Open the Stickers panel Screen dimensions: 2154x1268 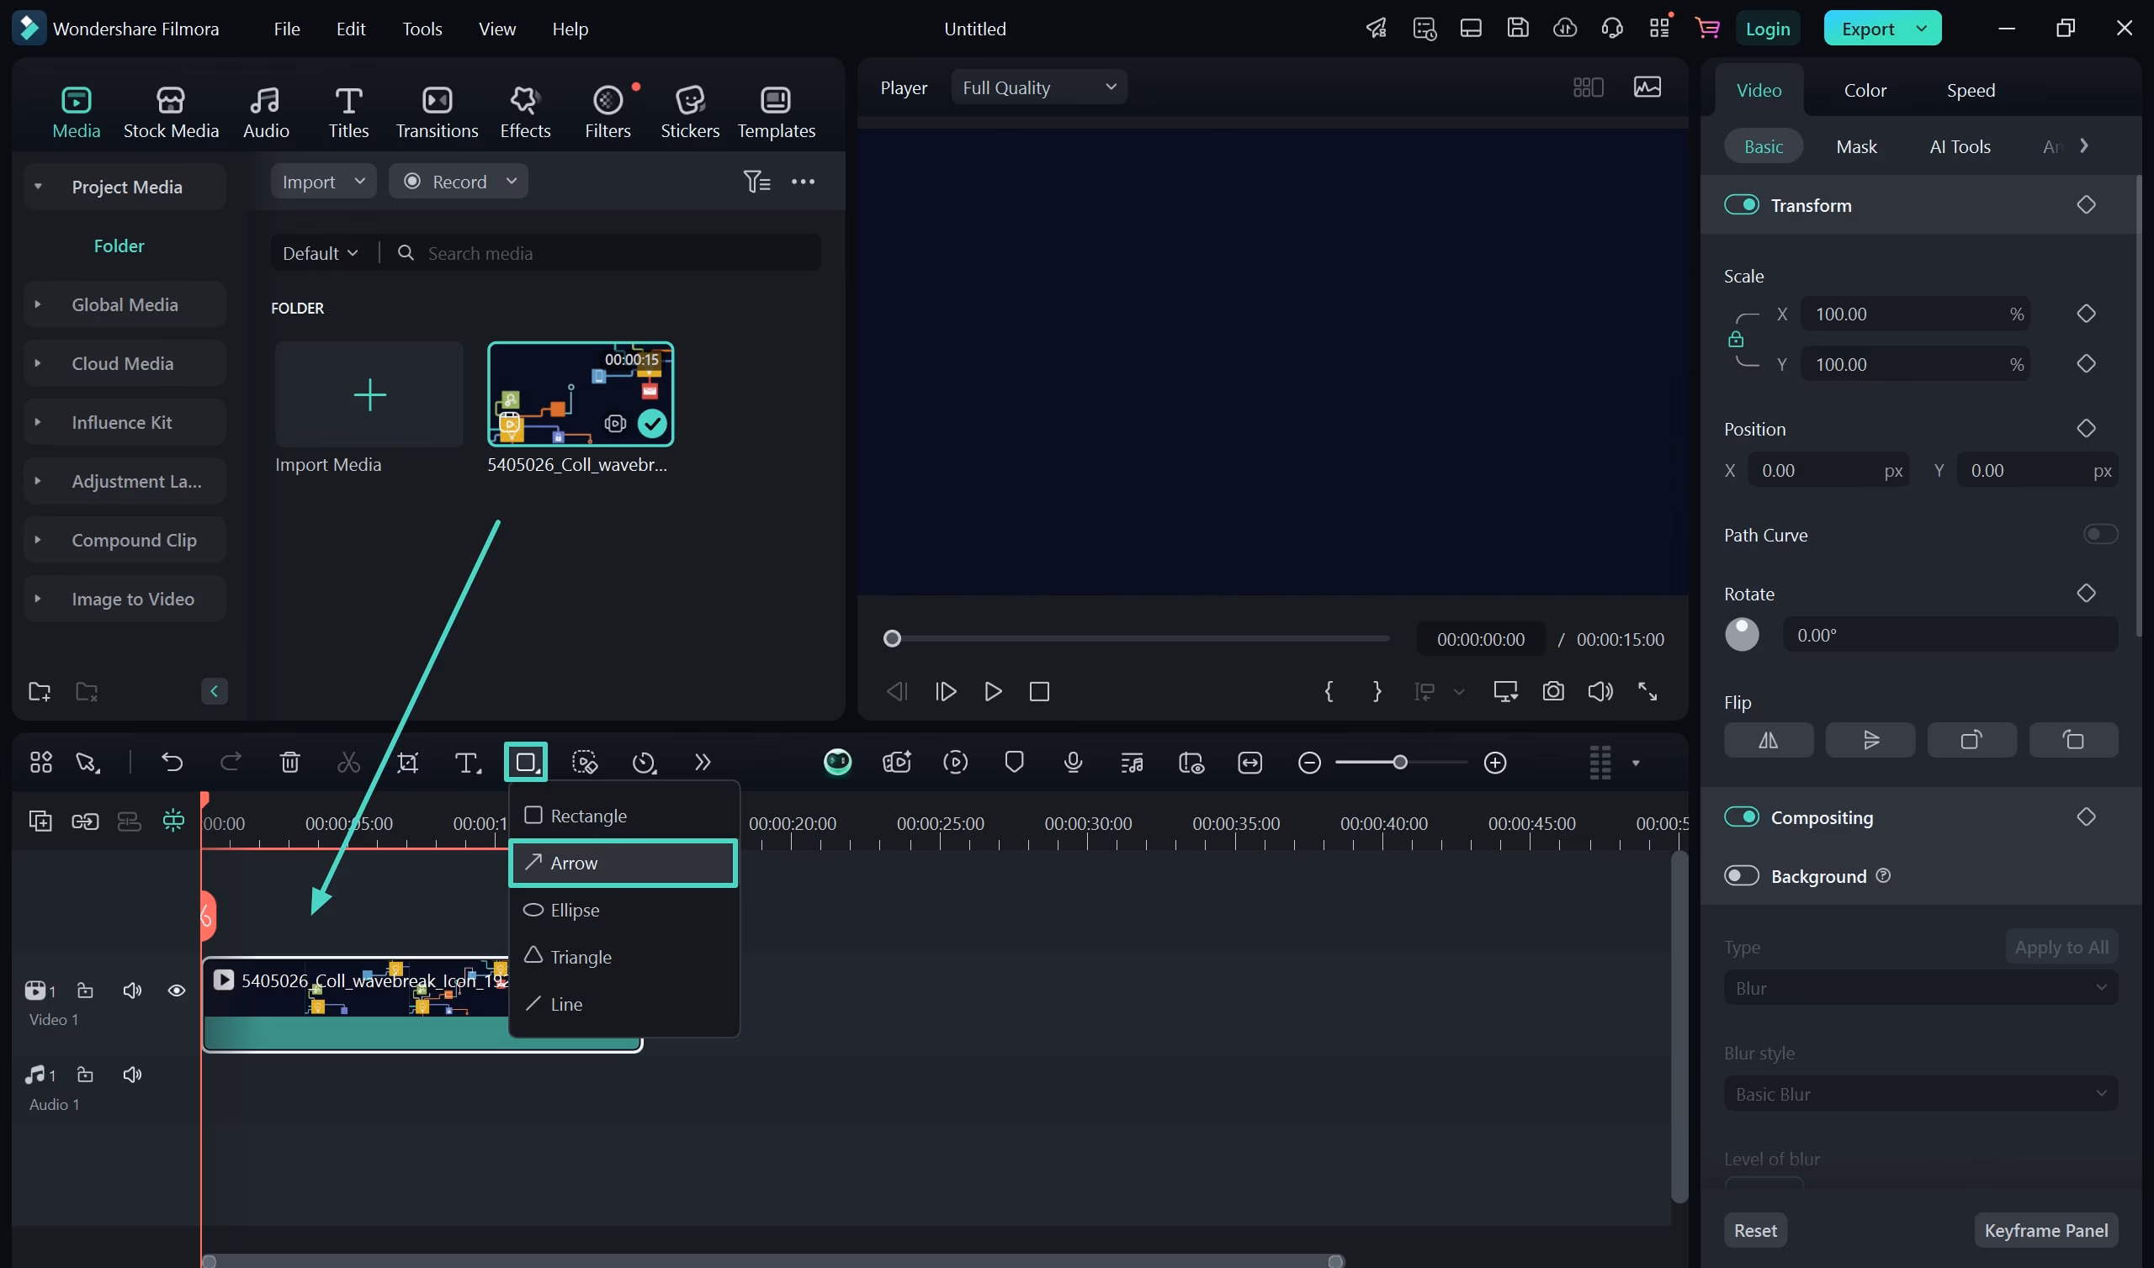pos(689,112)
